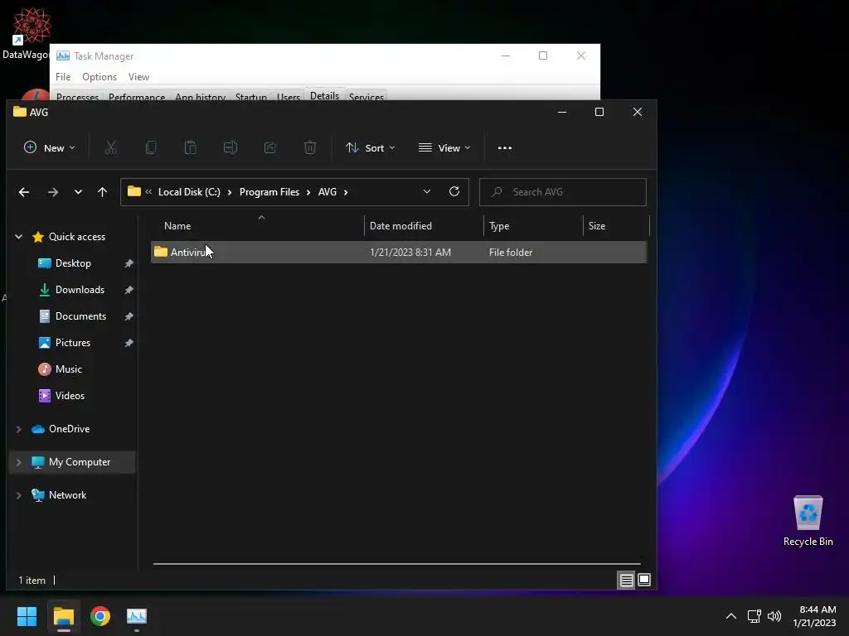Click Program Files breadcrumb
Viewport: 849px width, 636px height.
(x=269, y=192)
